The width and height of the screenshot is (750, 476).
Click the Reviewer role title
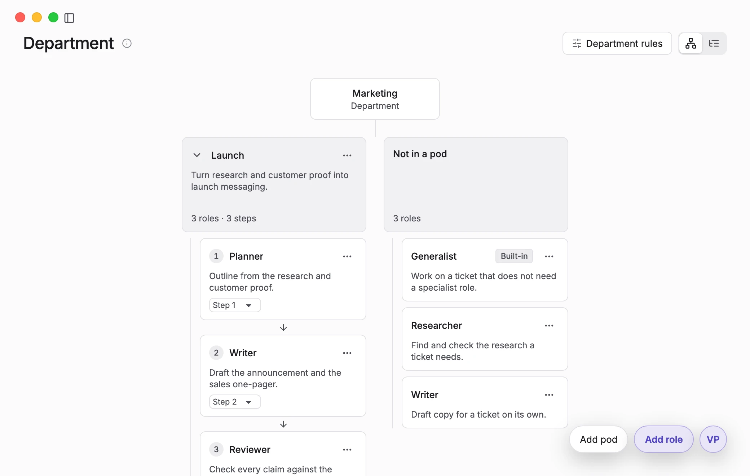250,450
